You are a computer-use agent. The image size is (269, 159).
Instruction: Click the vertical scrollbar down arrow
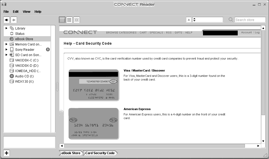click(263, 141)
